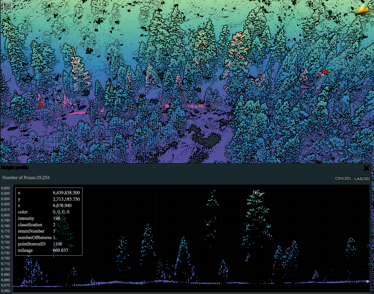The width and height of the screenshot is (374, 294).
Task: Select the left red profile marker
Action: point(41,105)
